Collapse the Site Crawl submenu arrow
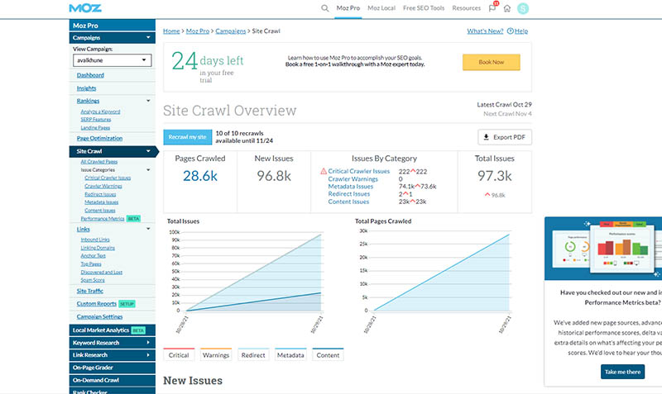The height and width of the screenshot is (394, 662). 148,151
